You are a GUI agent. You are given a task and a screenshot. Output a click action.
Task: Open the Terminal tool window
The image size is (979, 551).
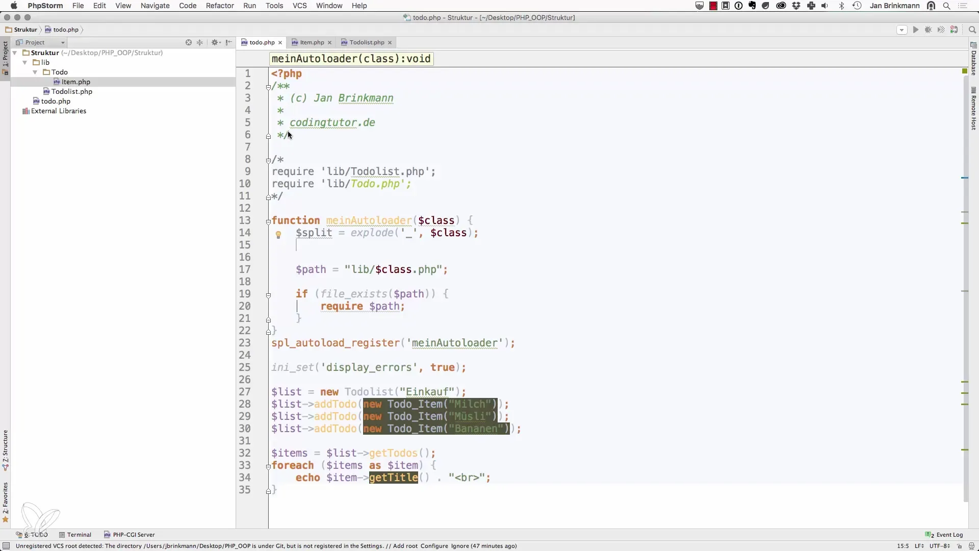[75, 535]
